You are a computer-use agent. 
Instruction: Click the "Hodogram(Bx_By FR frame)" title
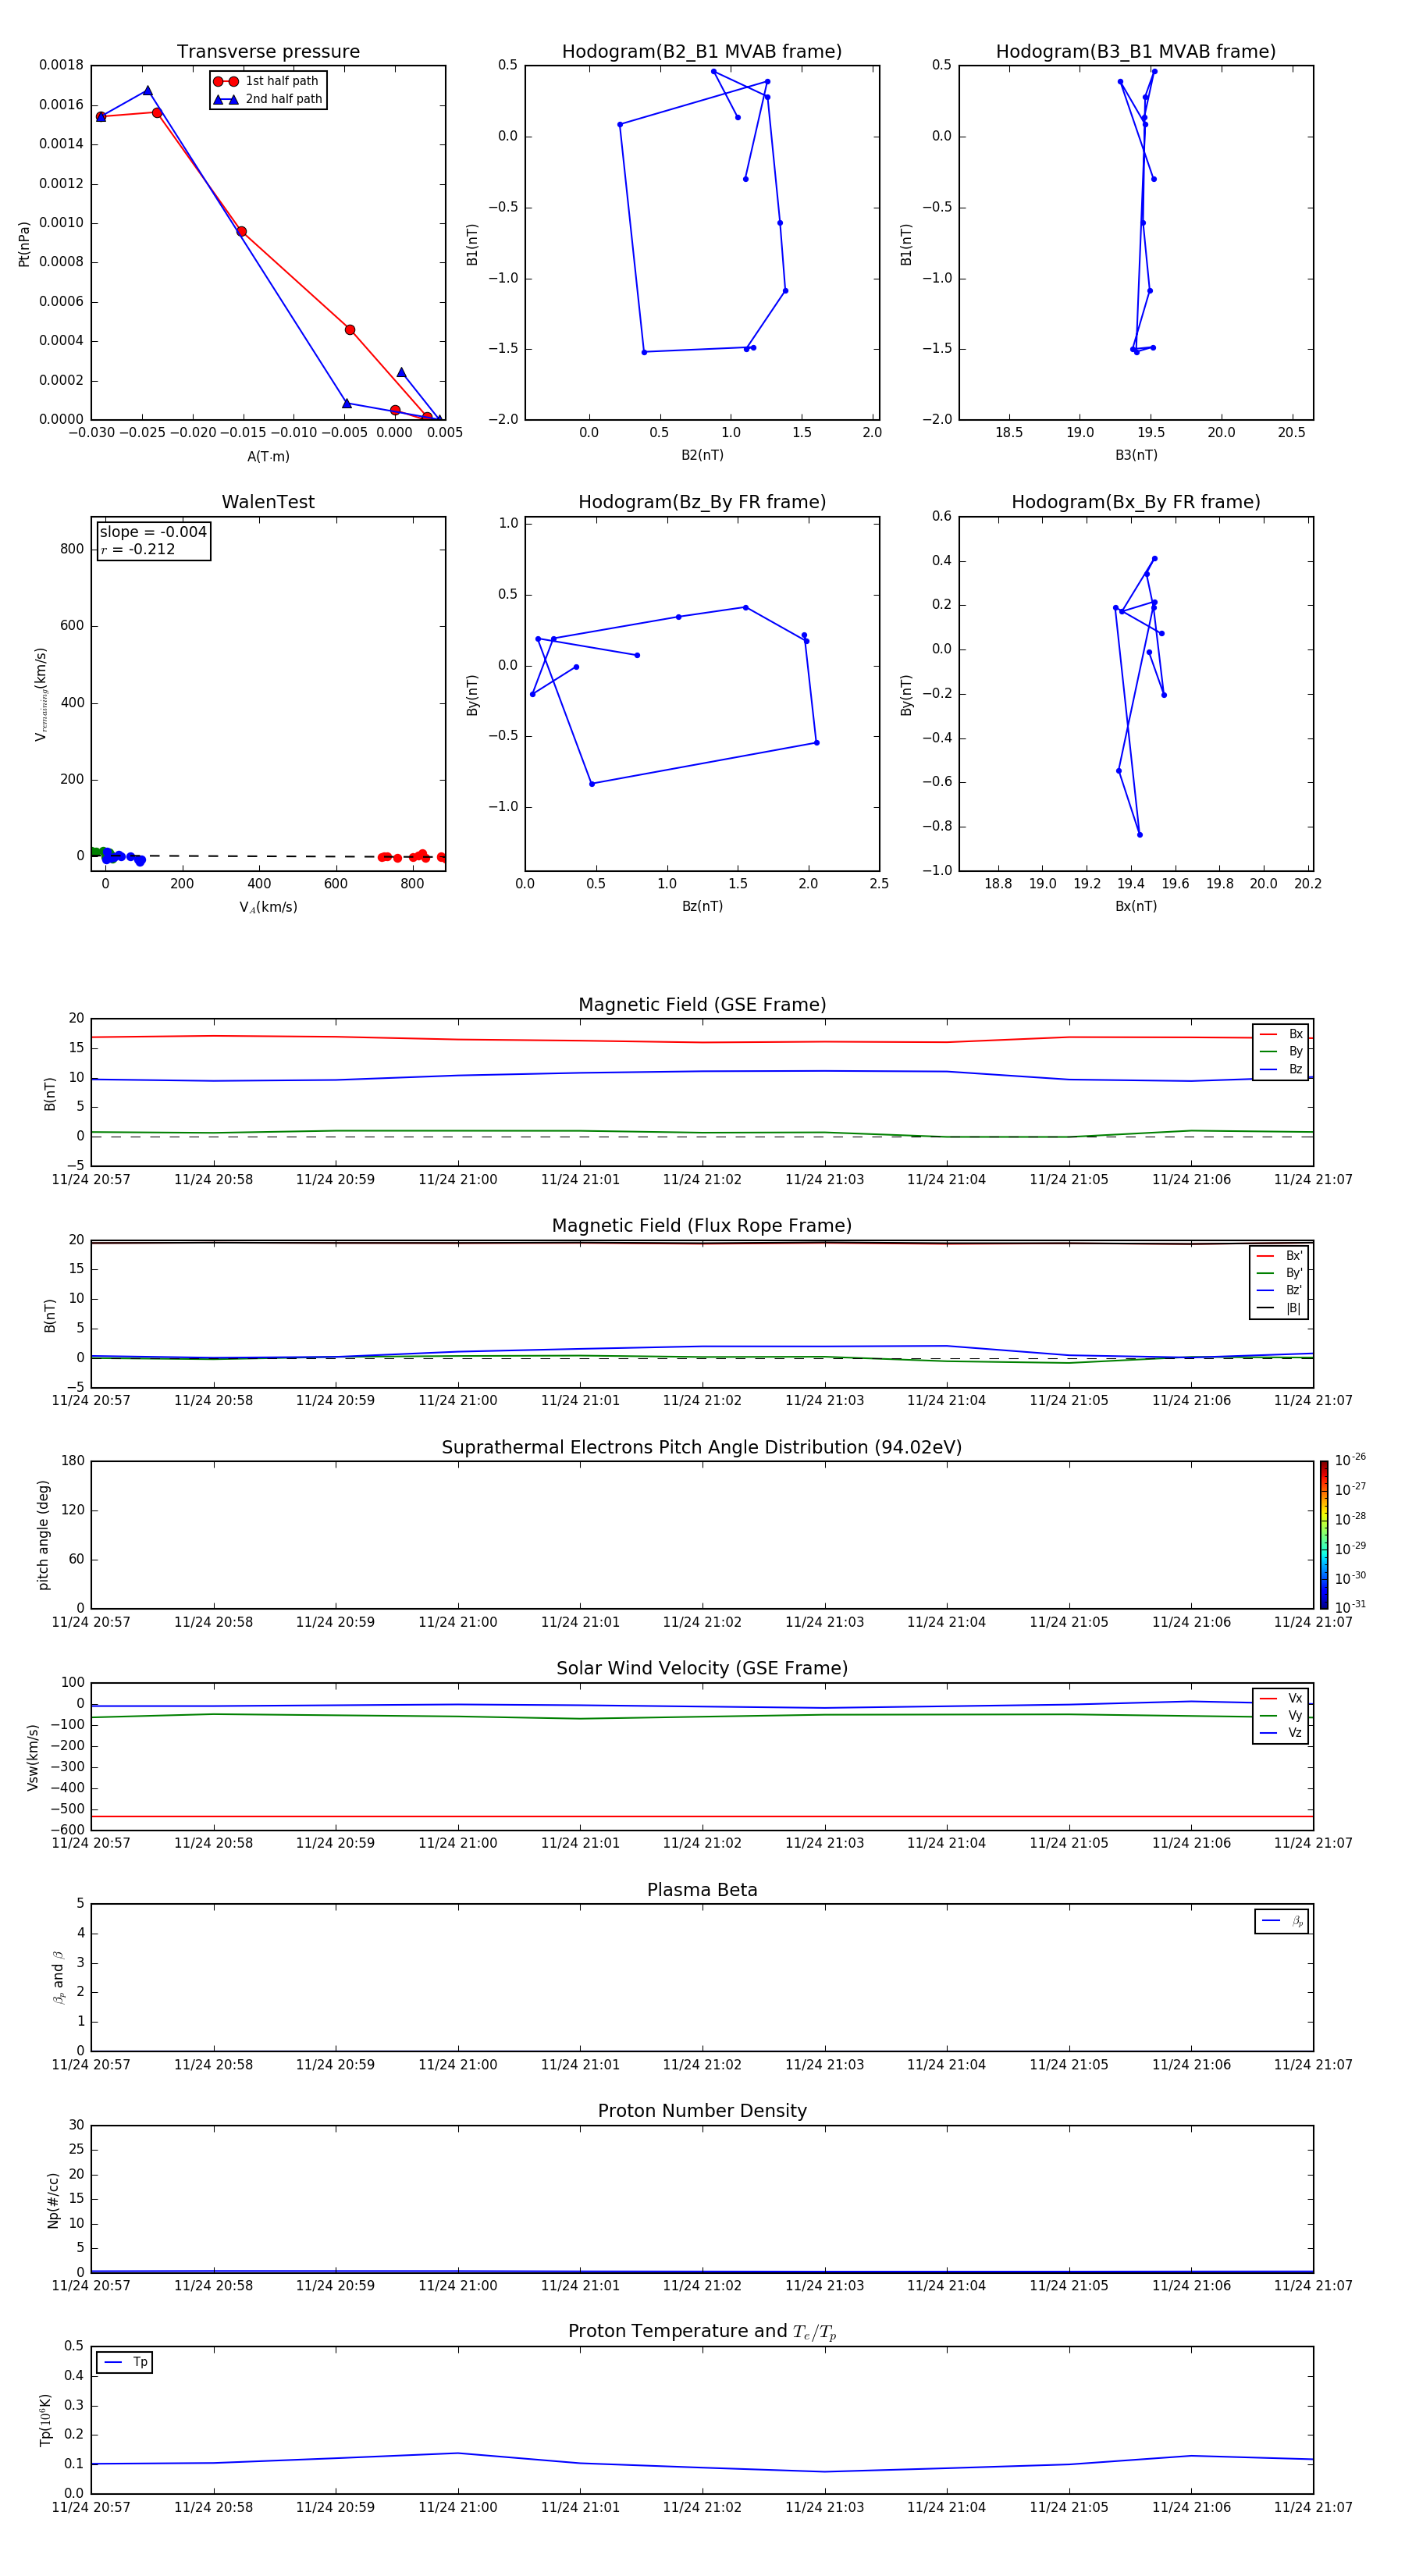(1136, 502)
